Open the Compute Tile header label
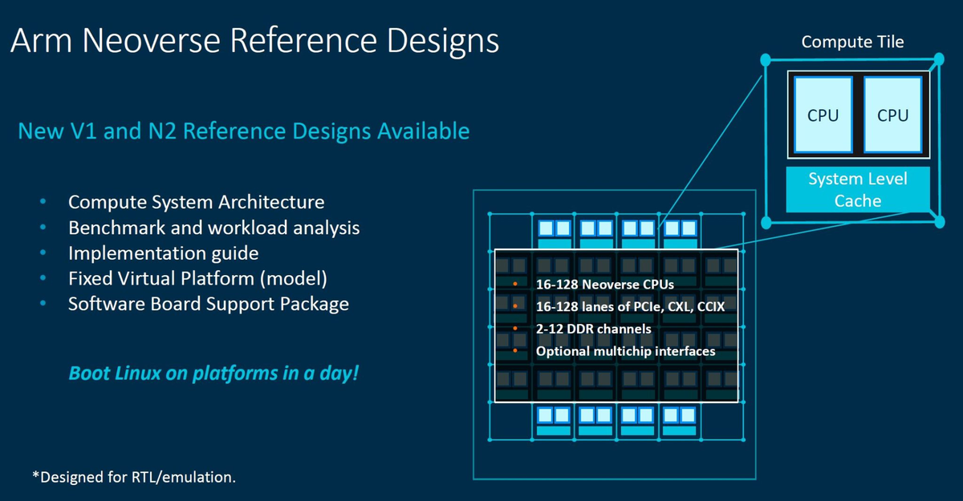963x501 pixels. click(x=852, y=42)
